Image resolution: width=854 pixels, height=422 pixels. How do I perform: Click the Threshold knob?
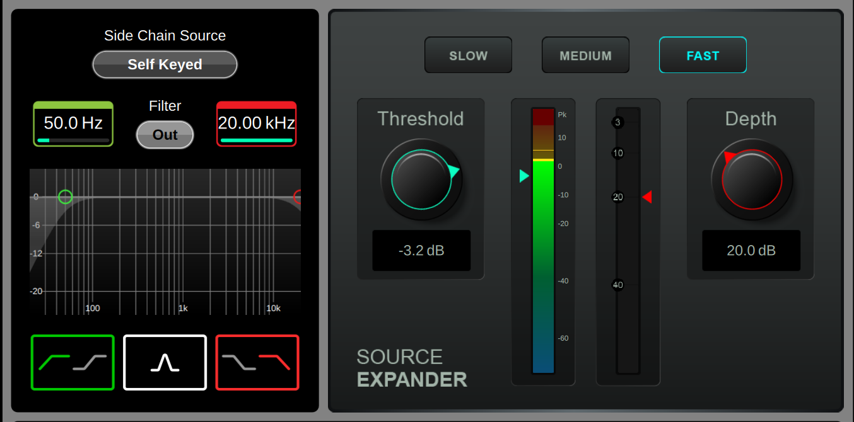421,180
